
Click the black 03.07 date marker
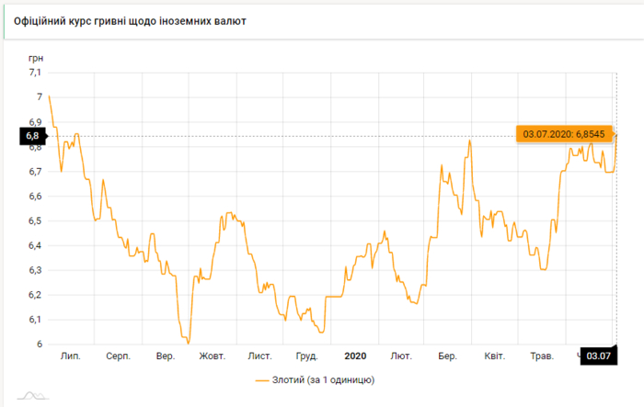pos(599,356)
